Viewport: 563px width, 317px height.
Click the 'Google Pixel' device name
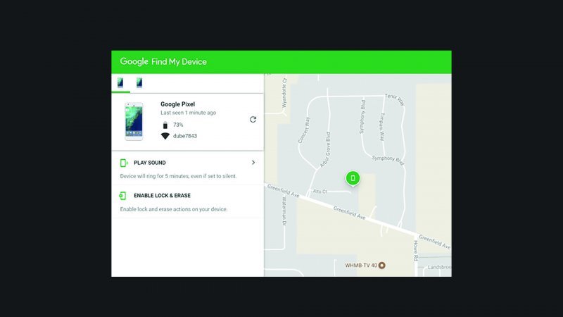(x=178, y=104)
